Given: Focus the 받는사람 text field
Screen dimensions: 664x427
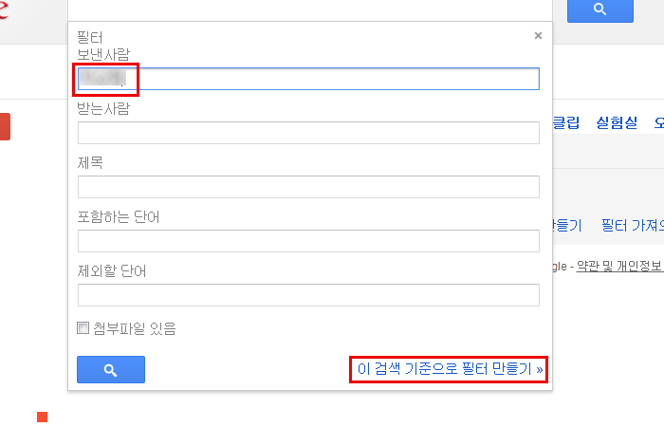Looking at the screenshot, I should 308,133.
